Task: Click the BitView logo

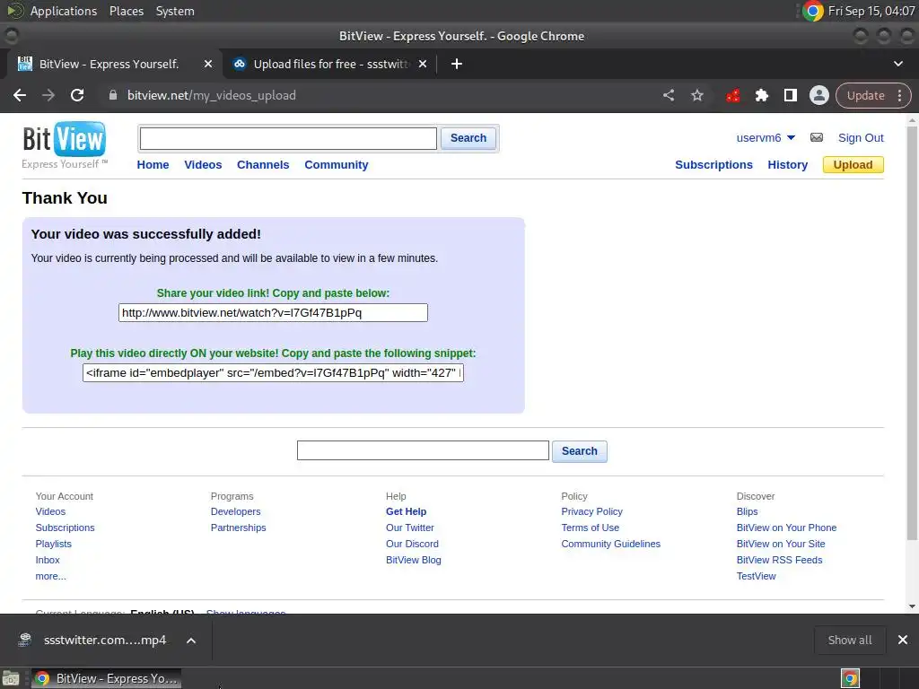Action: point(65,145)
